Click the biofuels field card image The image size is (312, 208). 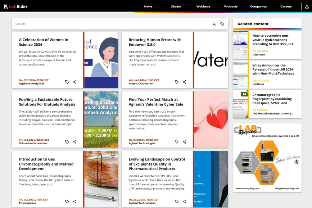101,119
